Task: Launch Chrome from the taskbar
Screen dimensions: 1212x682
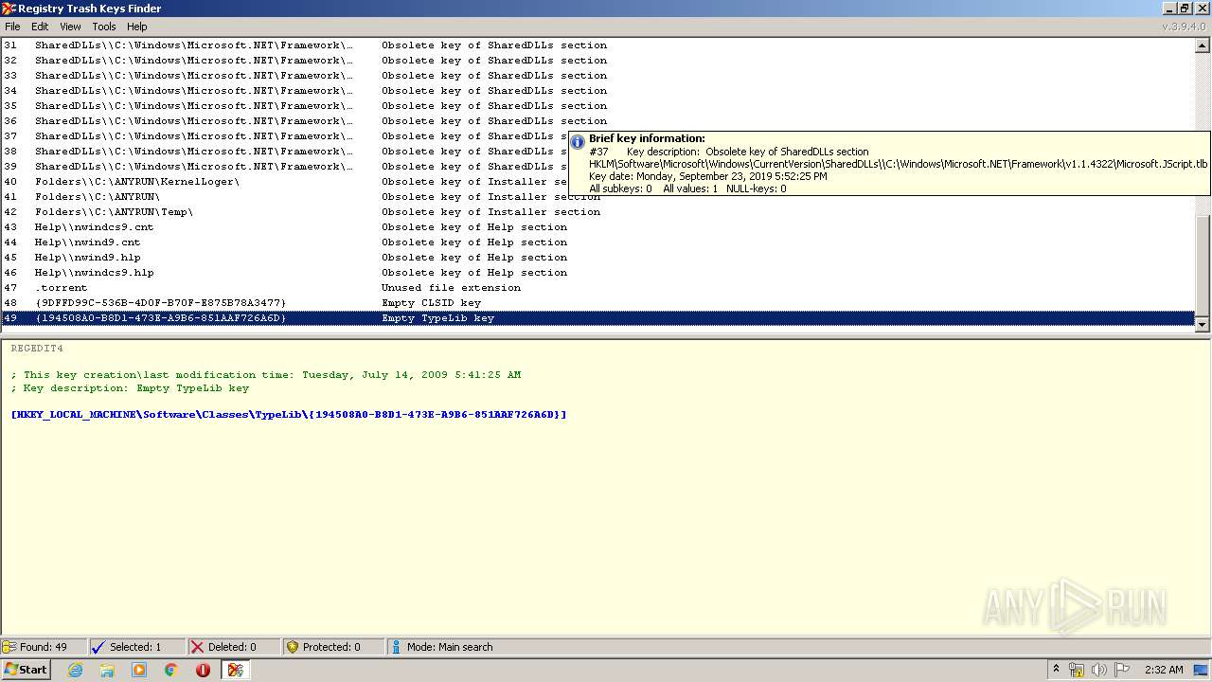Action: [171, 670]
